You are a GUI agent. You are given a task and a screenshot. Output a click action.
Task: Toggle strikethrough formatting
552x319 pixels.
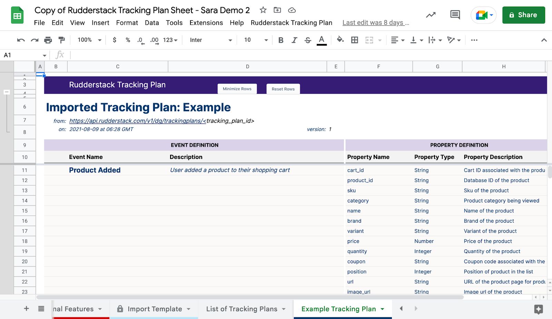308,40
